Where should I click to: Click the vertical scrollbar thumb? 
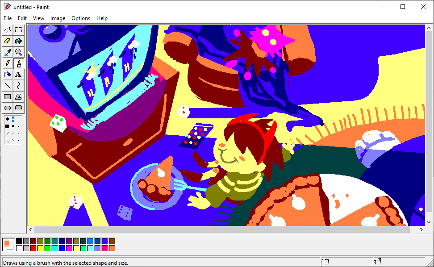click(x=429, y=121)
